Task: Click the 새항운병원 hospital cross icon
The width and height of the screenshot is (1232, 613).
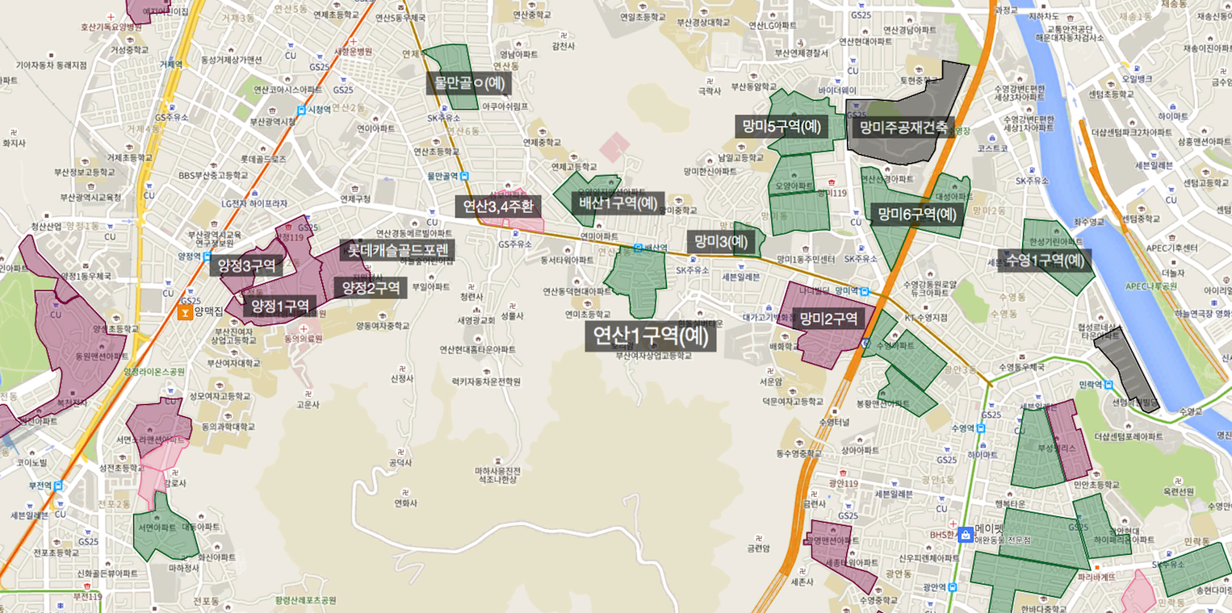Action: pyautogui.click(x=353, y=41)
